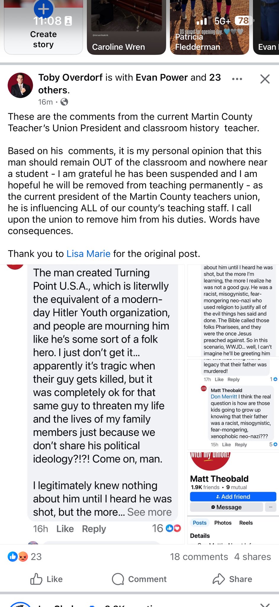Select the Posts tab
Viewport: 279px width, 607px height.
click(200, 523)
